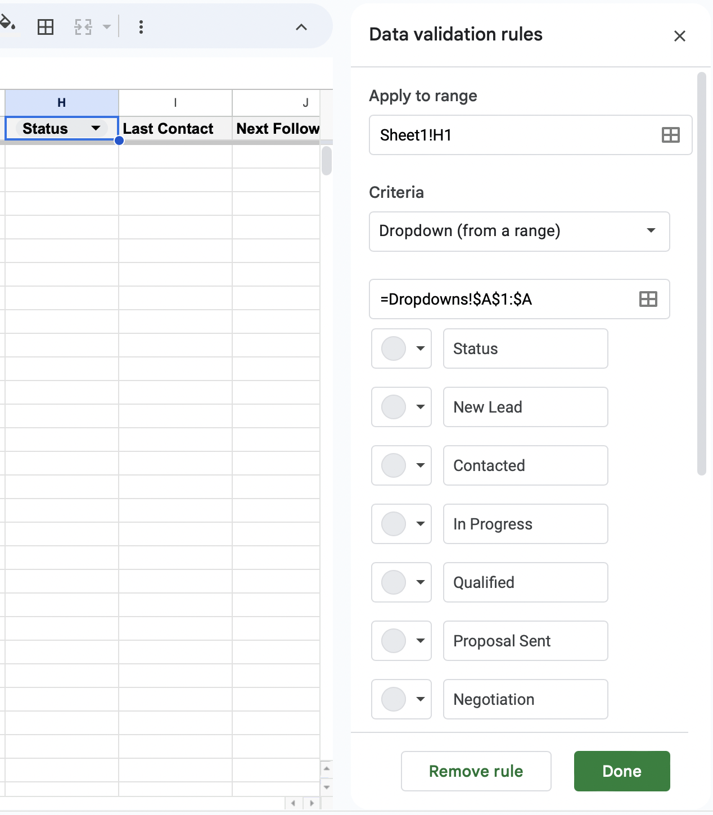Click the Remove rule button

pos(476,771)
